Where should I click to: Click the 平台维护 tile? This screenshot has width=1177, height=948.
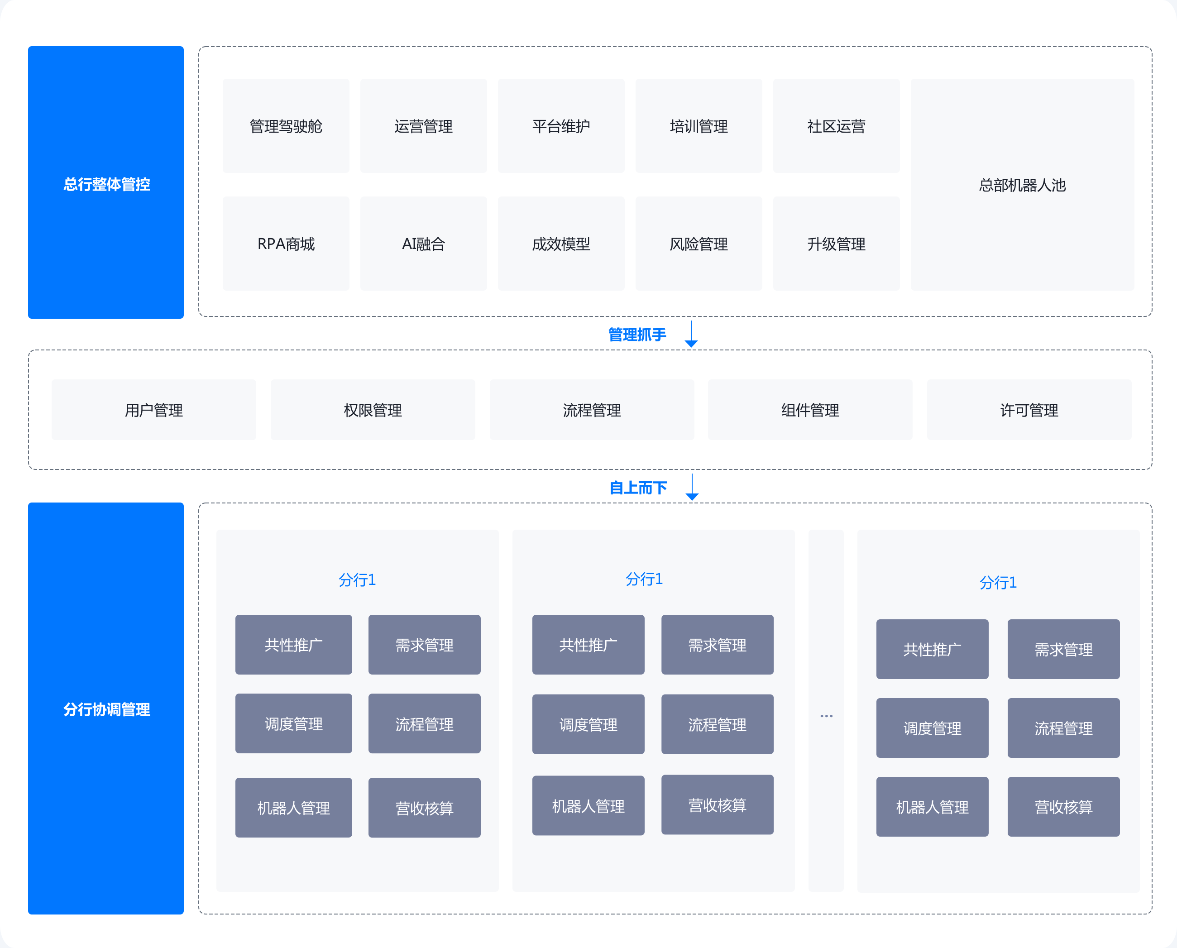click(x=560, y=126)
